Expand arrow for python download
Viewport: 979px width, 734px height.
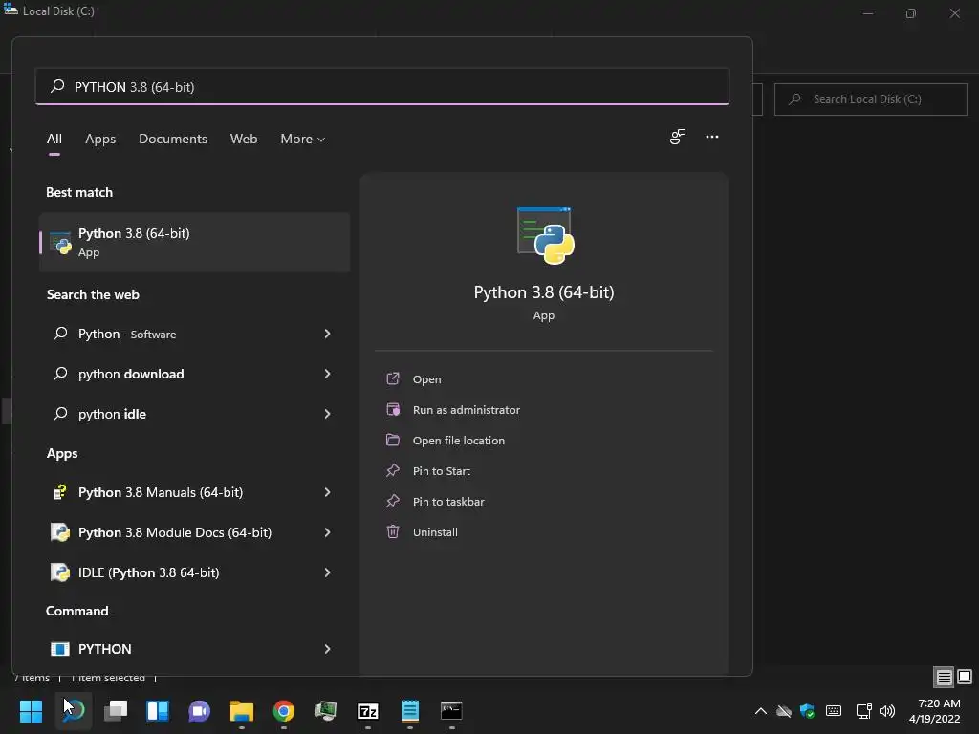pos(327,374)
